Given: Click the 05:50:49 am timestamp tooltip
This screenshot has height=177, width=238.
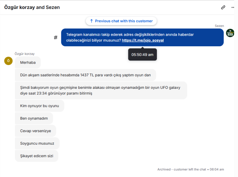Looking at the screenshot, I should tap(142, 55).
